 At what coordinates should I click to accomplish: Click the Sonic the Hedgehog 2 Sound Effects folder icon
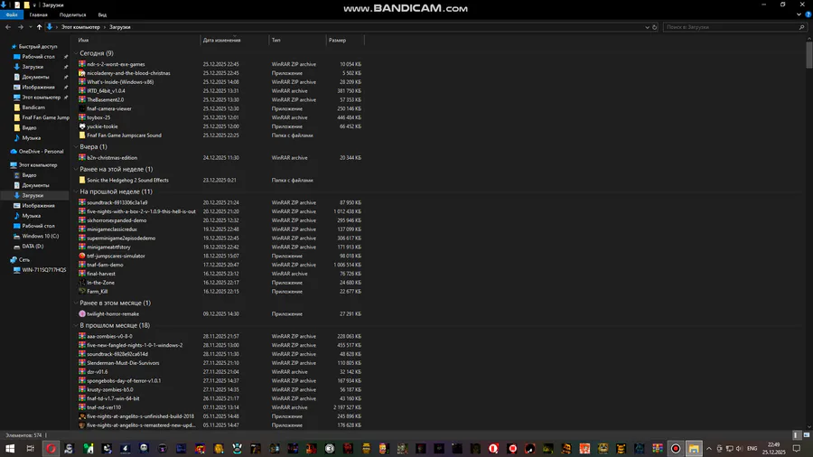82,181
